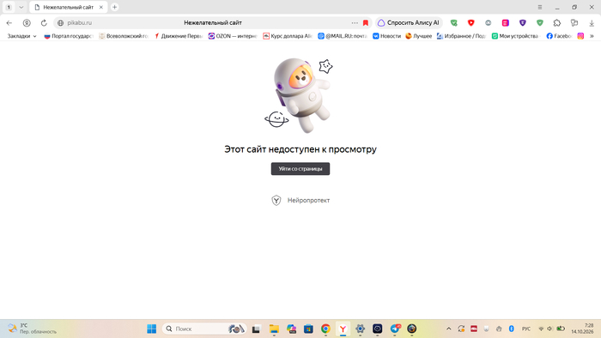
Task: Close the Нежелательный сайт tab
Action: 101,7
